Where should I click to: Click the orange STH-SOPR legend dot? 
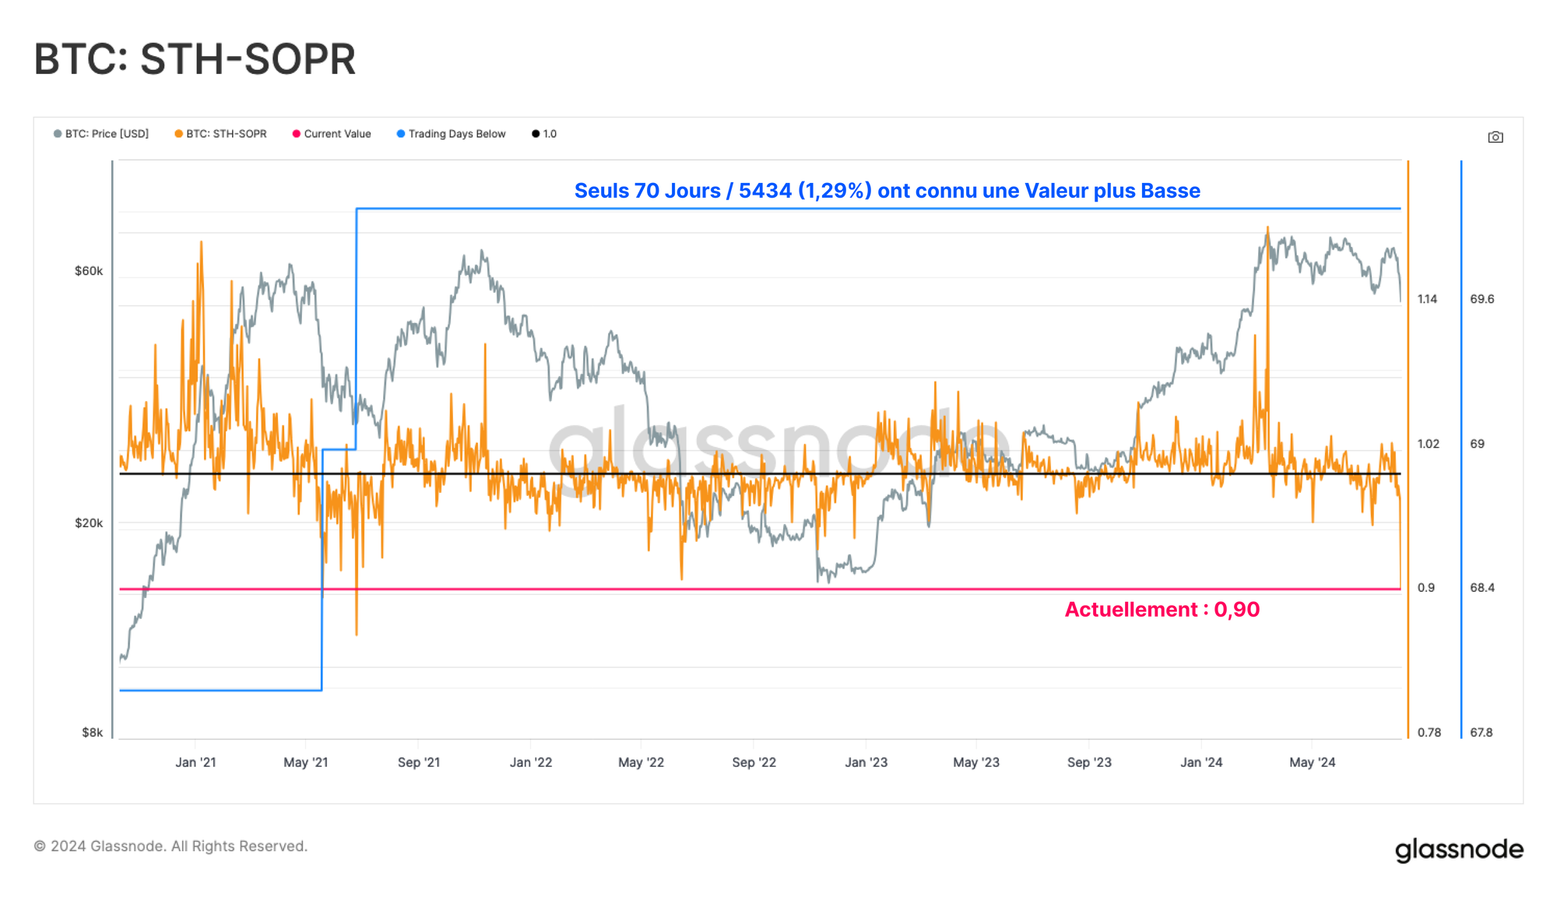[x=179, y=134]
